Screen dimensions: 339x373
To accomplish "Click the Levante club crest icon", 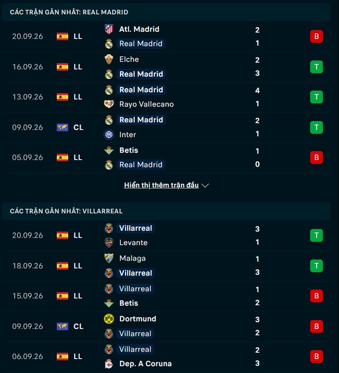I will pos(109,243).
